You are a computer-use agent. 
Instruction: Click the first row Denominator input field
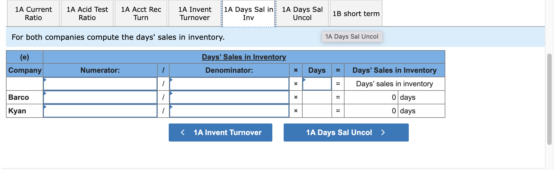229,84
